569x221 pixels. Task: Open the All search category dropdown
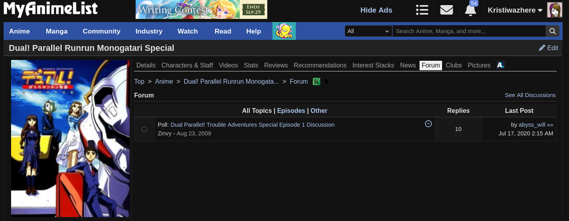(369, 31)
